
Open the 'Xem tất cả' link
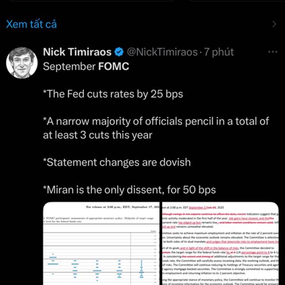31,24
